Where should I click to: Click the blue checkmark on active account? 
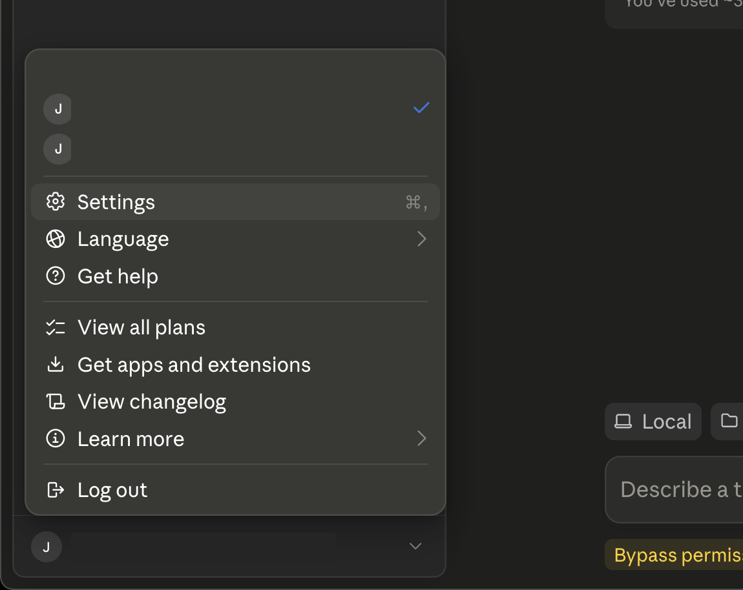point(421,108)
